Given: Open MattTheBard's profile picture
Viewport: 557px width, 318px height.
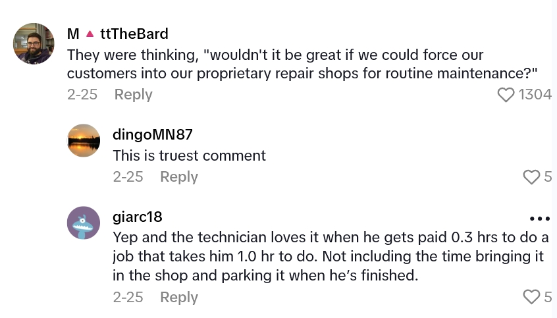Looking at the screenshot, I should coord(34,44).
